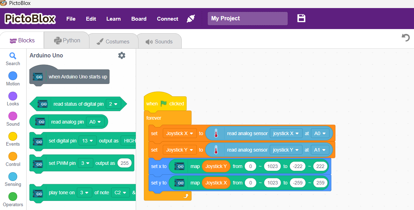Click the forever loop return arrow icon
Viewport: 414px width, 210px height.
tap(186, 196)
